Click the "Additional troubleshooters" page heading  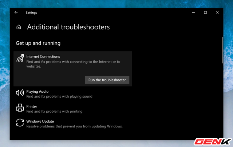[x=68, y=27]
